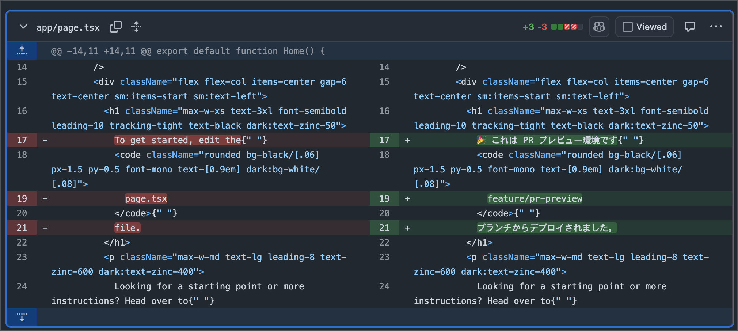
Task: Click line number 22 on right side
Action: (x=384, y=242)
